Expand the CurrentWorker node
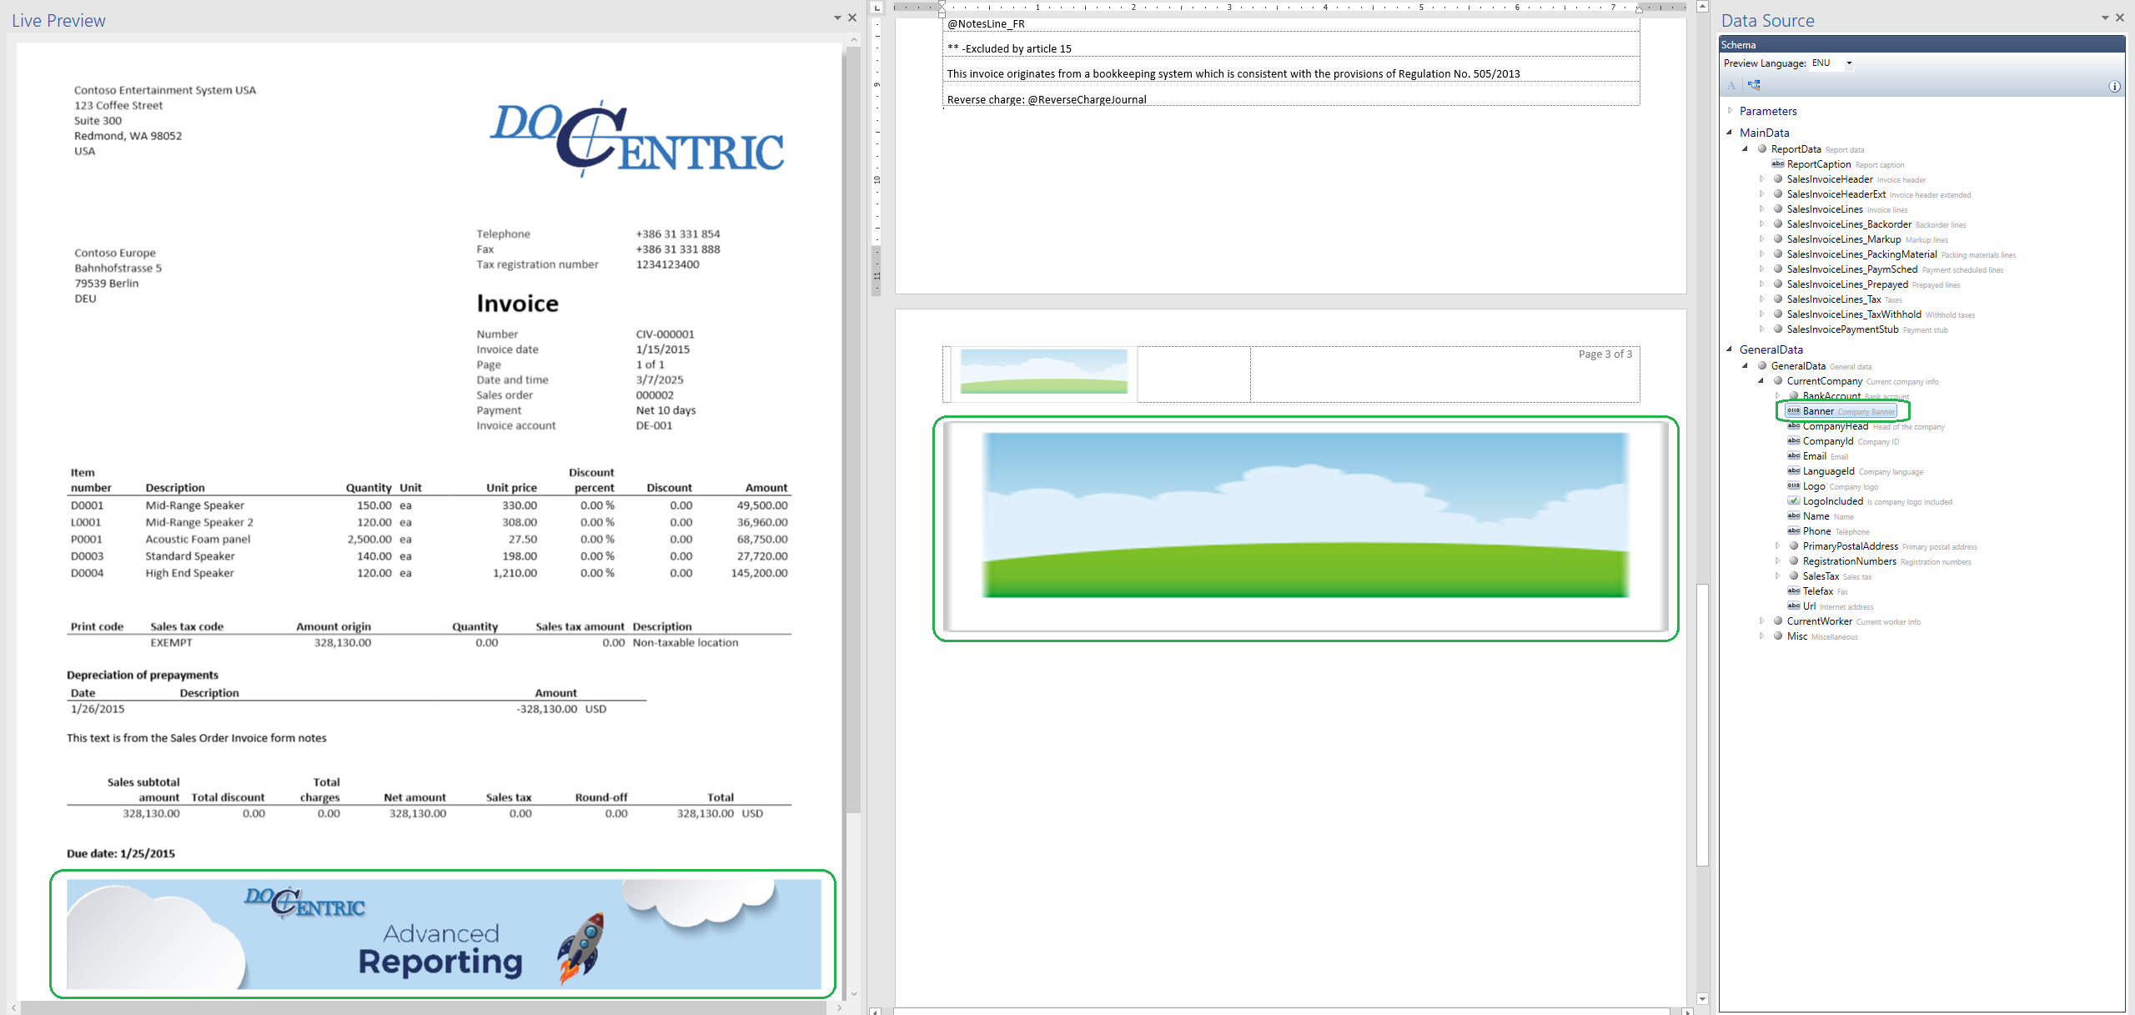2135x1015 pixels. [x=1762, y=621]
